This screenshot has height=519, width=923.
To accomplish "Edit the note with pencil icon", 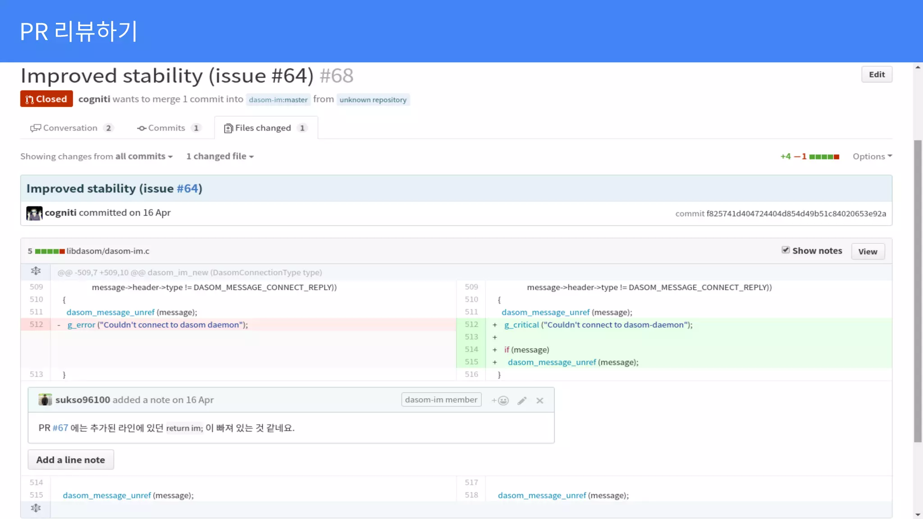I will coord(522,401).
